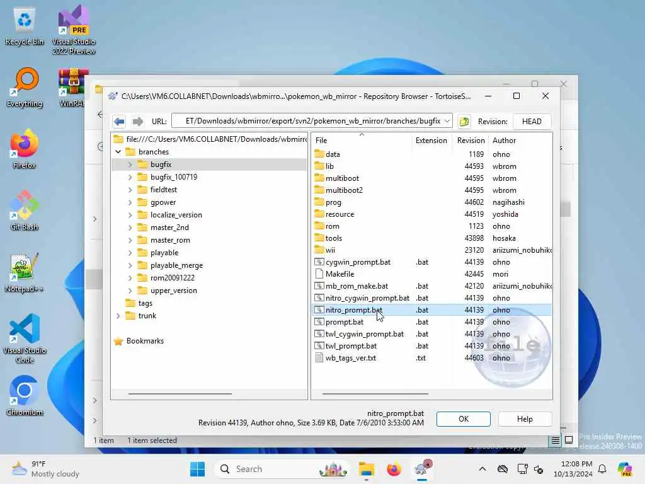Expand the playable_merge folder node
This screenshot has width=645, height=484.
130,265
